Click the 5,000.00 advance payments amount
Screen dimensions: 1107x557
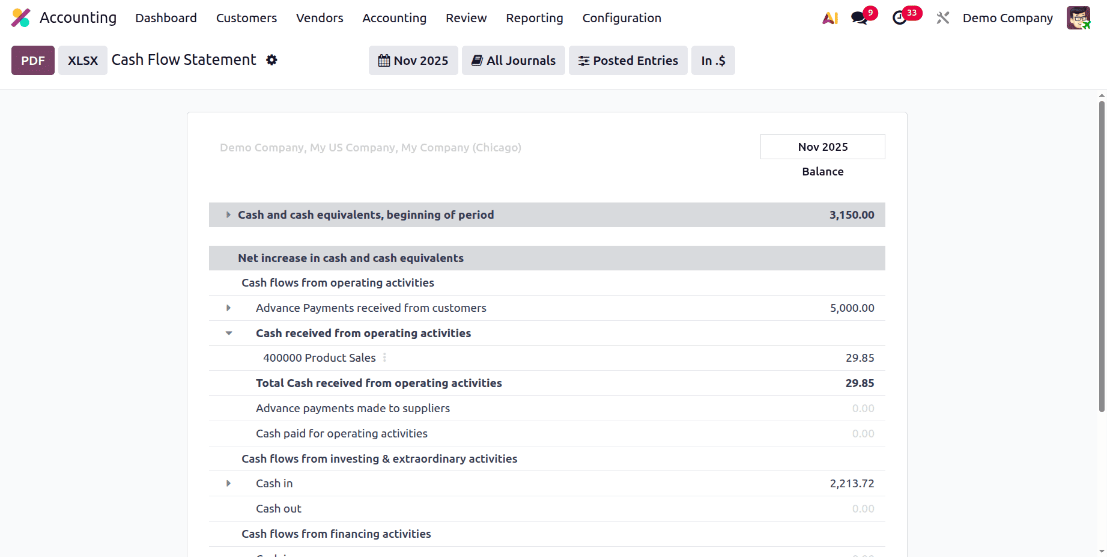pyautogui.click(x=852, y=308)
